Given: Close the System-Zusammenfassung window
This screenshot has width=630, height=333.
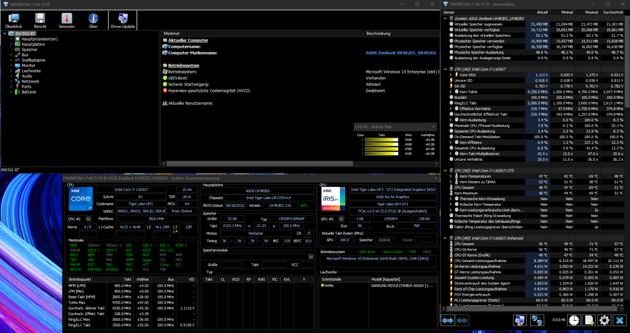Looking at the screenshot, I should [x=436, y=178].
